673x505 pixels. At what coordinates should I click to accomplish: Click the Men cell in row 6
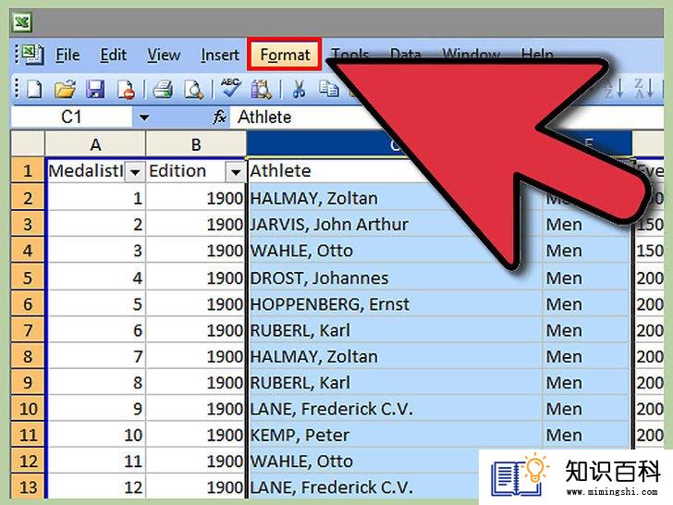[x=587, y=304]
